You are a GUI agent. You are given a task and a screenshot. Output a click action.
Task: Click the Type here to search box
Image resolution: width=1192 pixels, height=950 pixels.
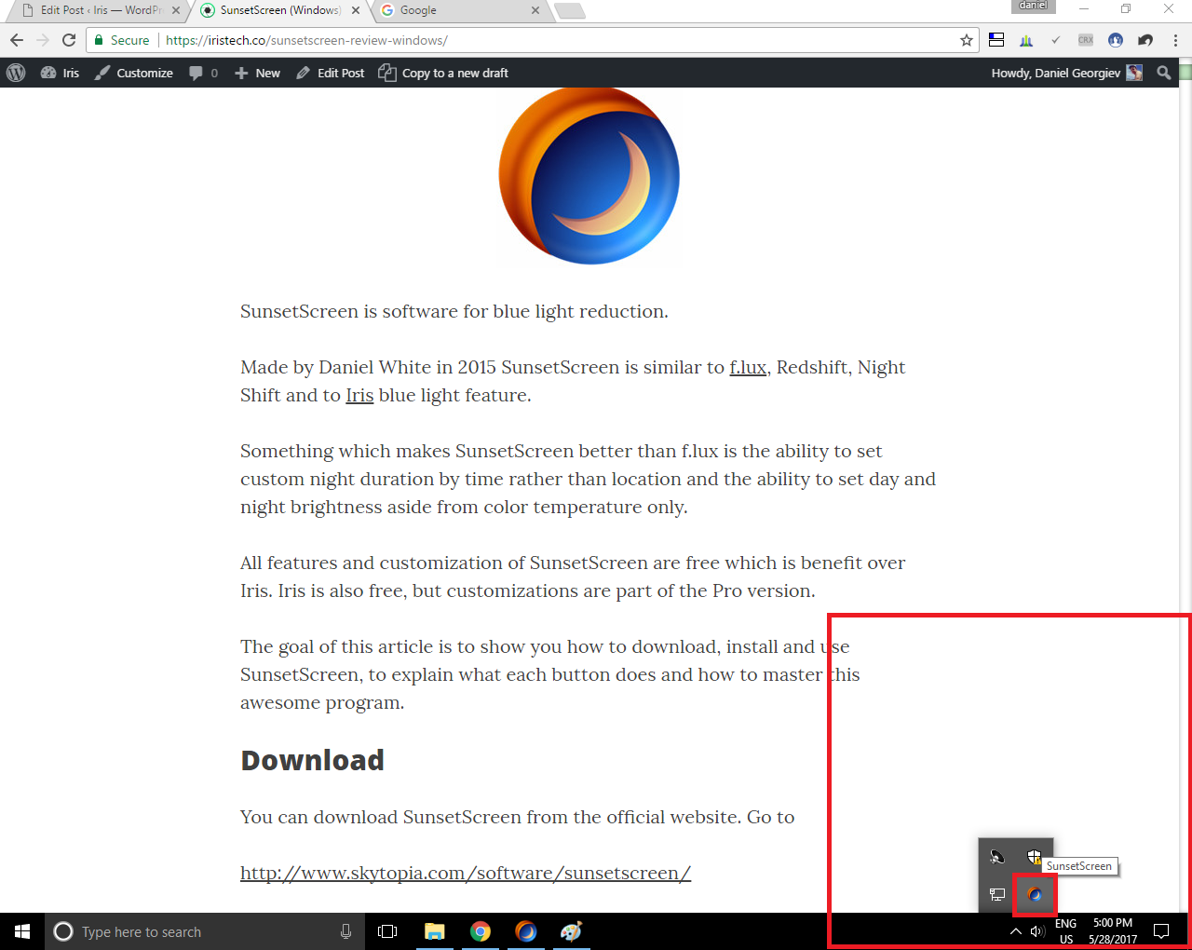(x=205, y=931)
